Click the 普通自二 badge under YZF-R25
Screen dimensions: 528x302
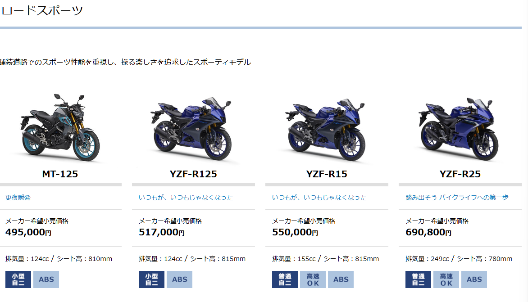(418, 279)
